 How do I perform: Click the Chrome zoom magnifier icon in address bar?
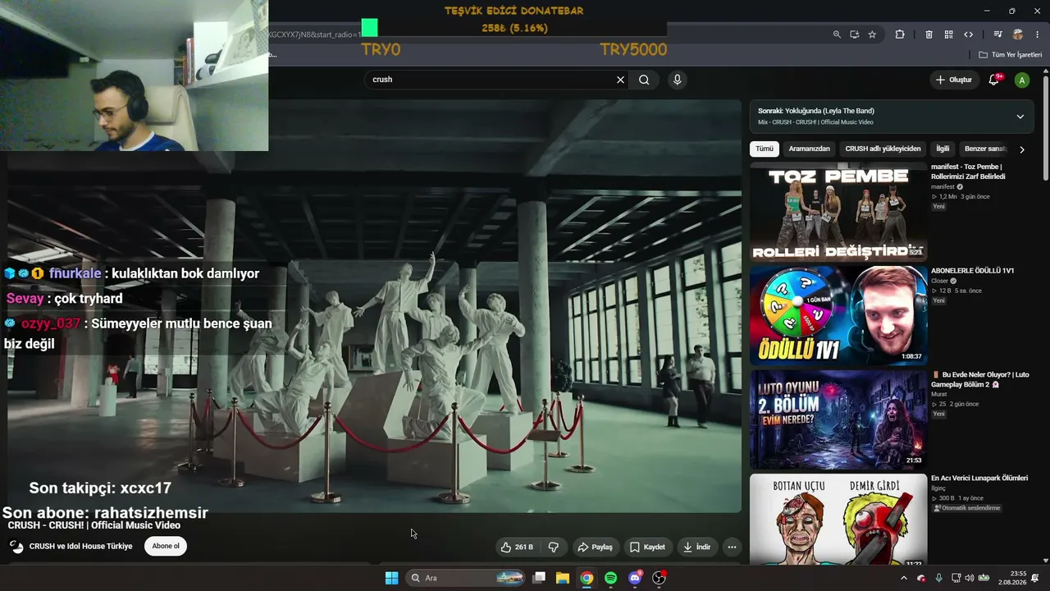pos(837,34)
